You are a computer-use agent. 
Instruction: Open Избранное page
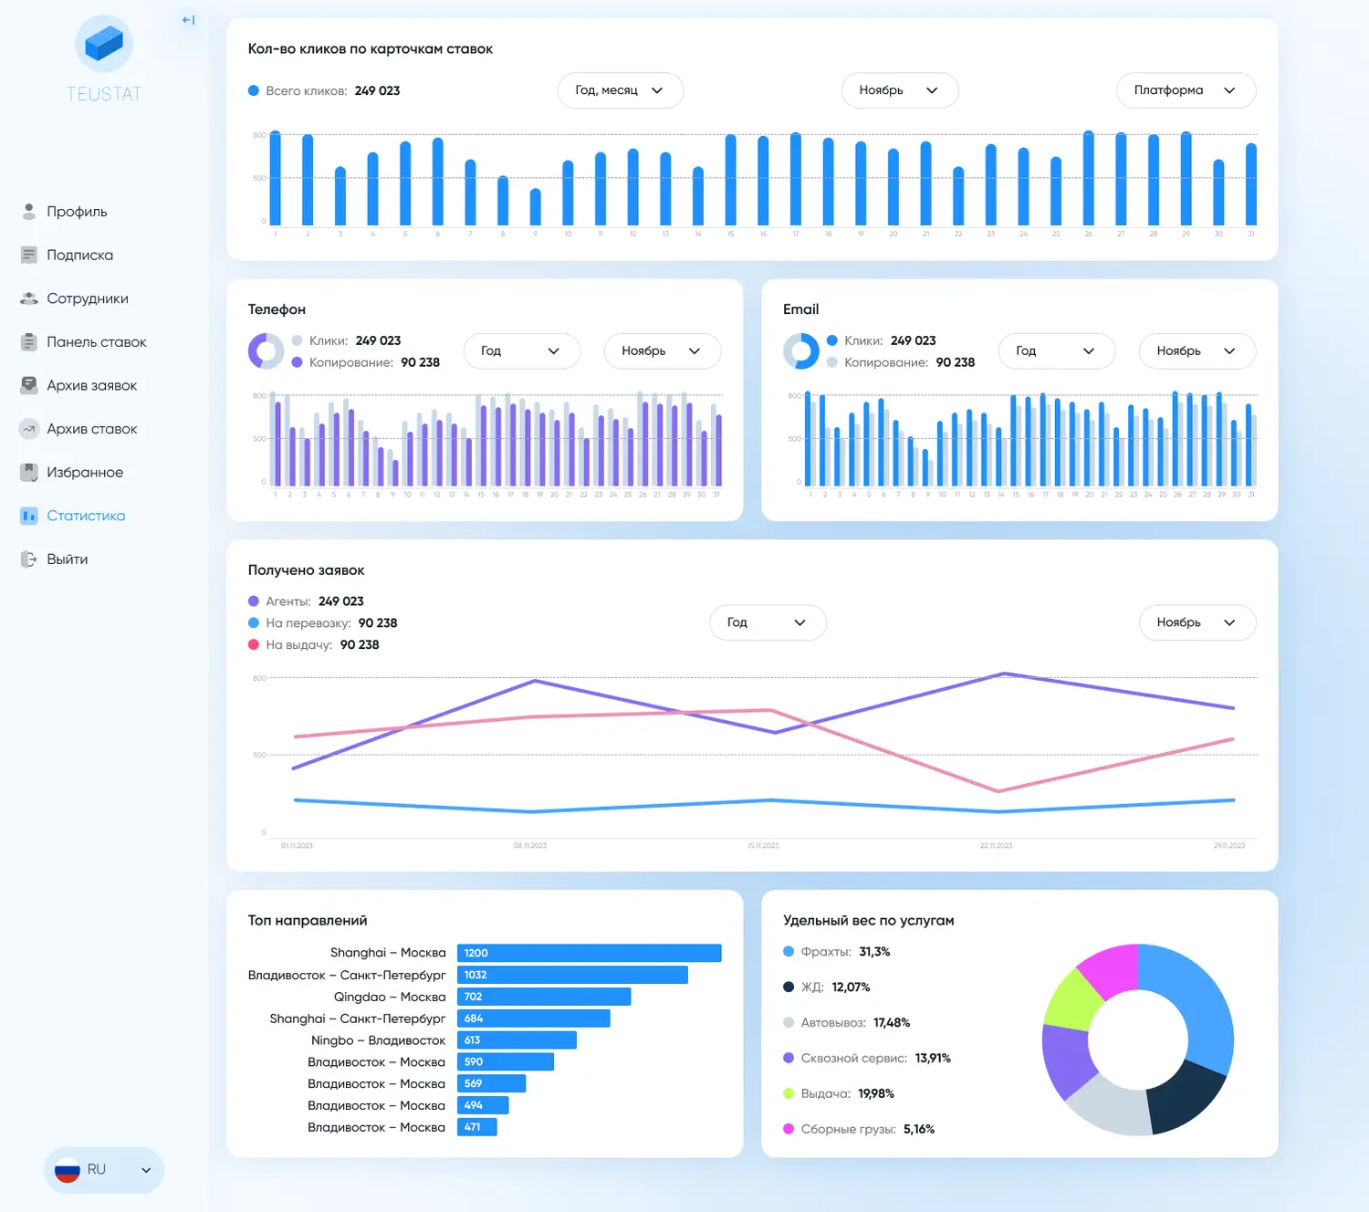click(85, 473)
